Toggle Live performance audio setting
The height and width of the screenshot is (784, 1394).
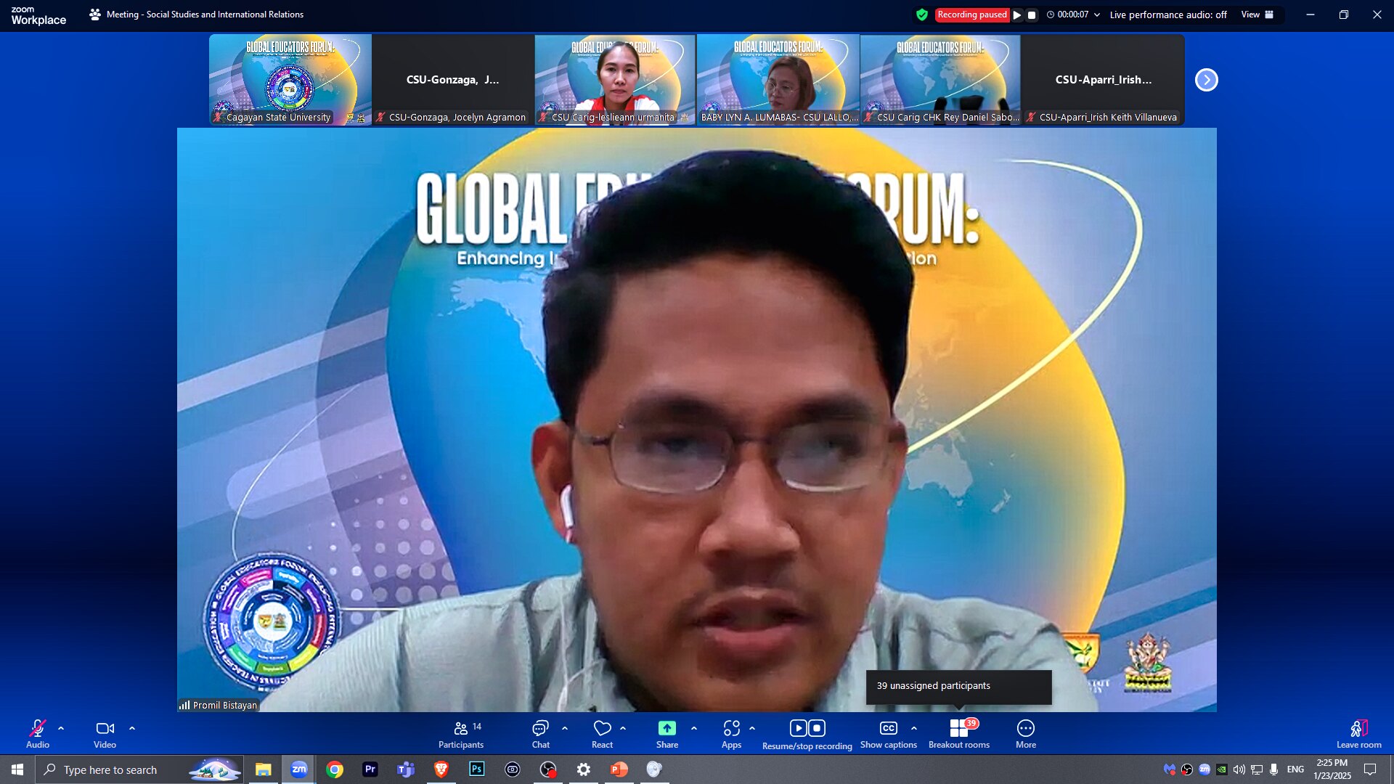coord(1168,15)
